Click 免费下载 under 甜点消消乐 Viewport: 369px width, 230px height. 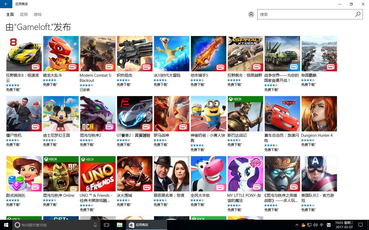(x=13, y=205)
